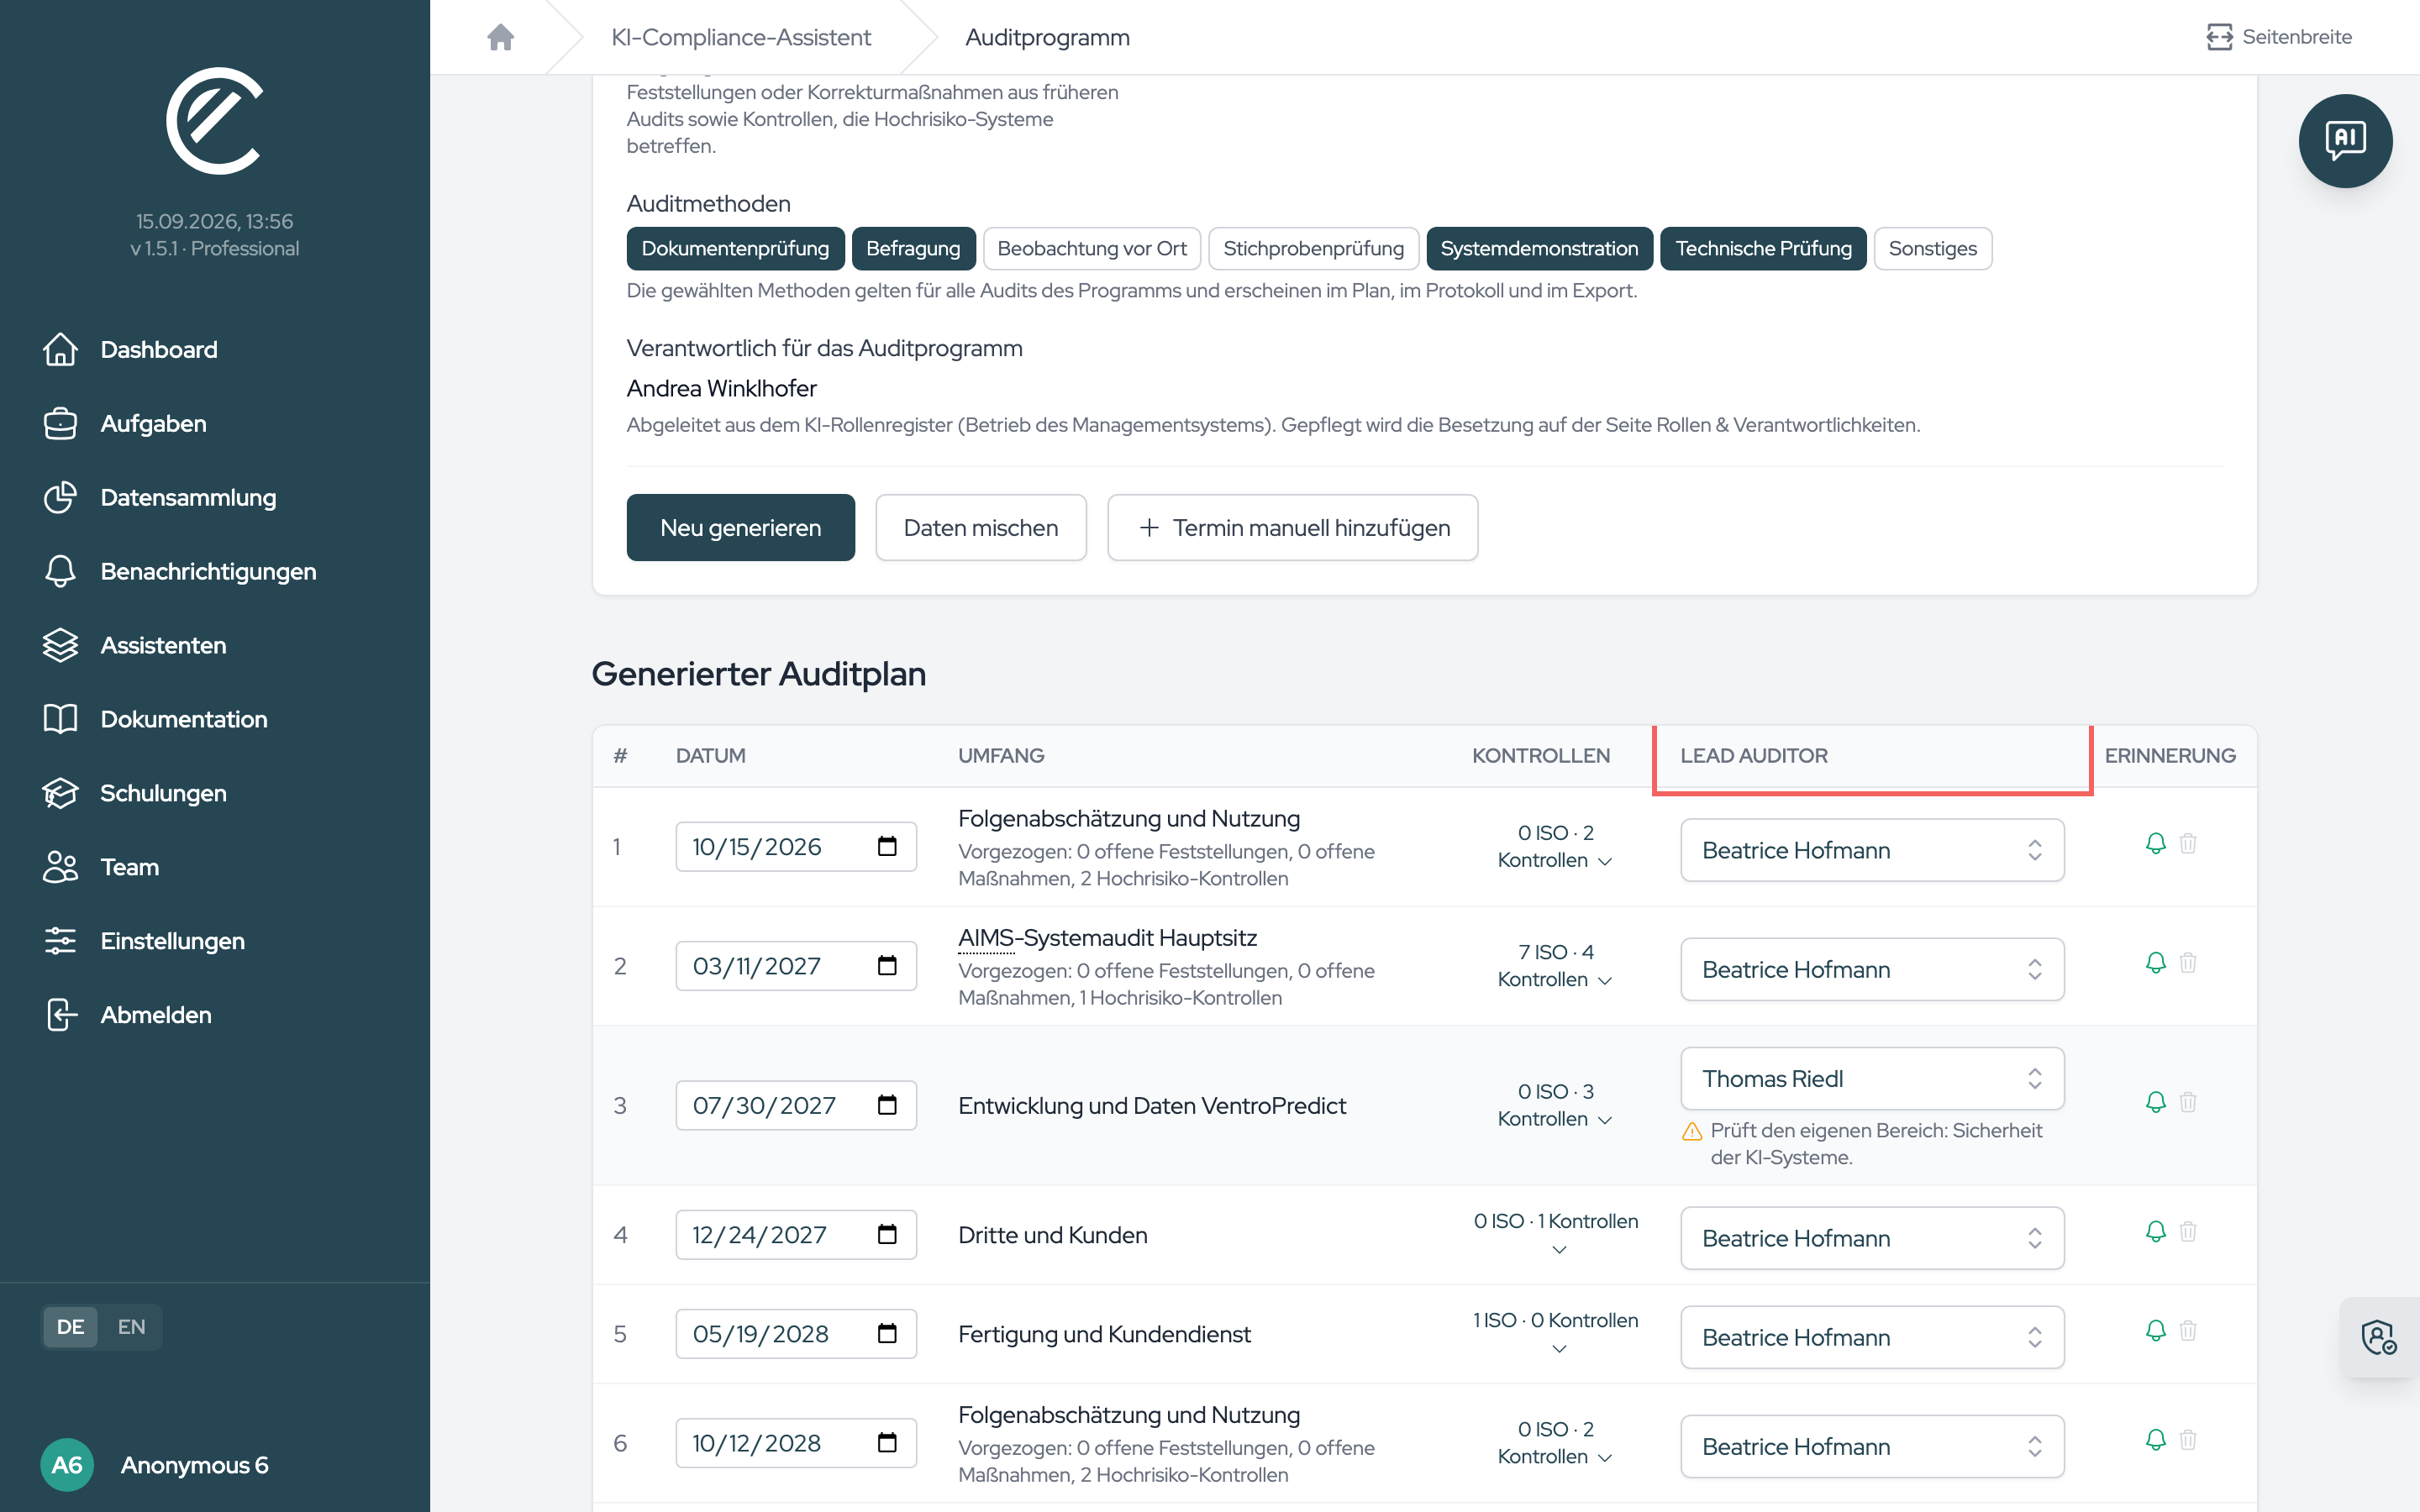Open the privacy shield widget
This screenshot has height=1512, width=2420.
2378,1336
